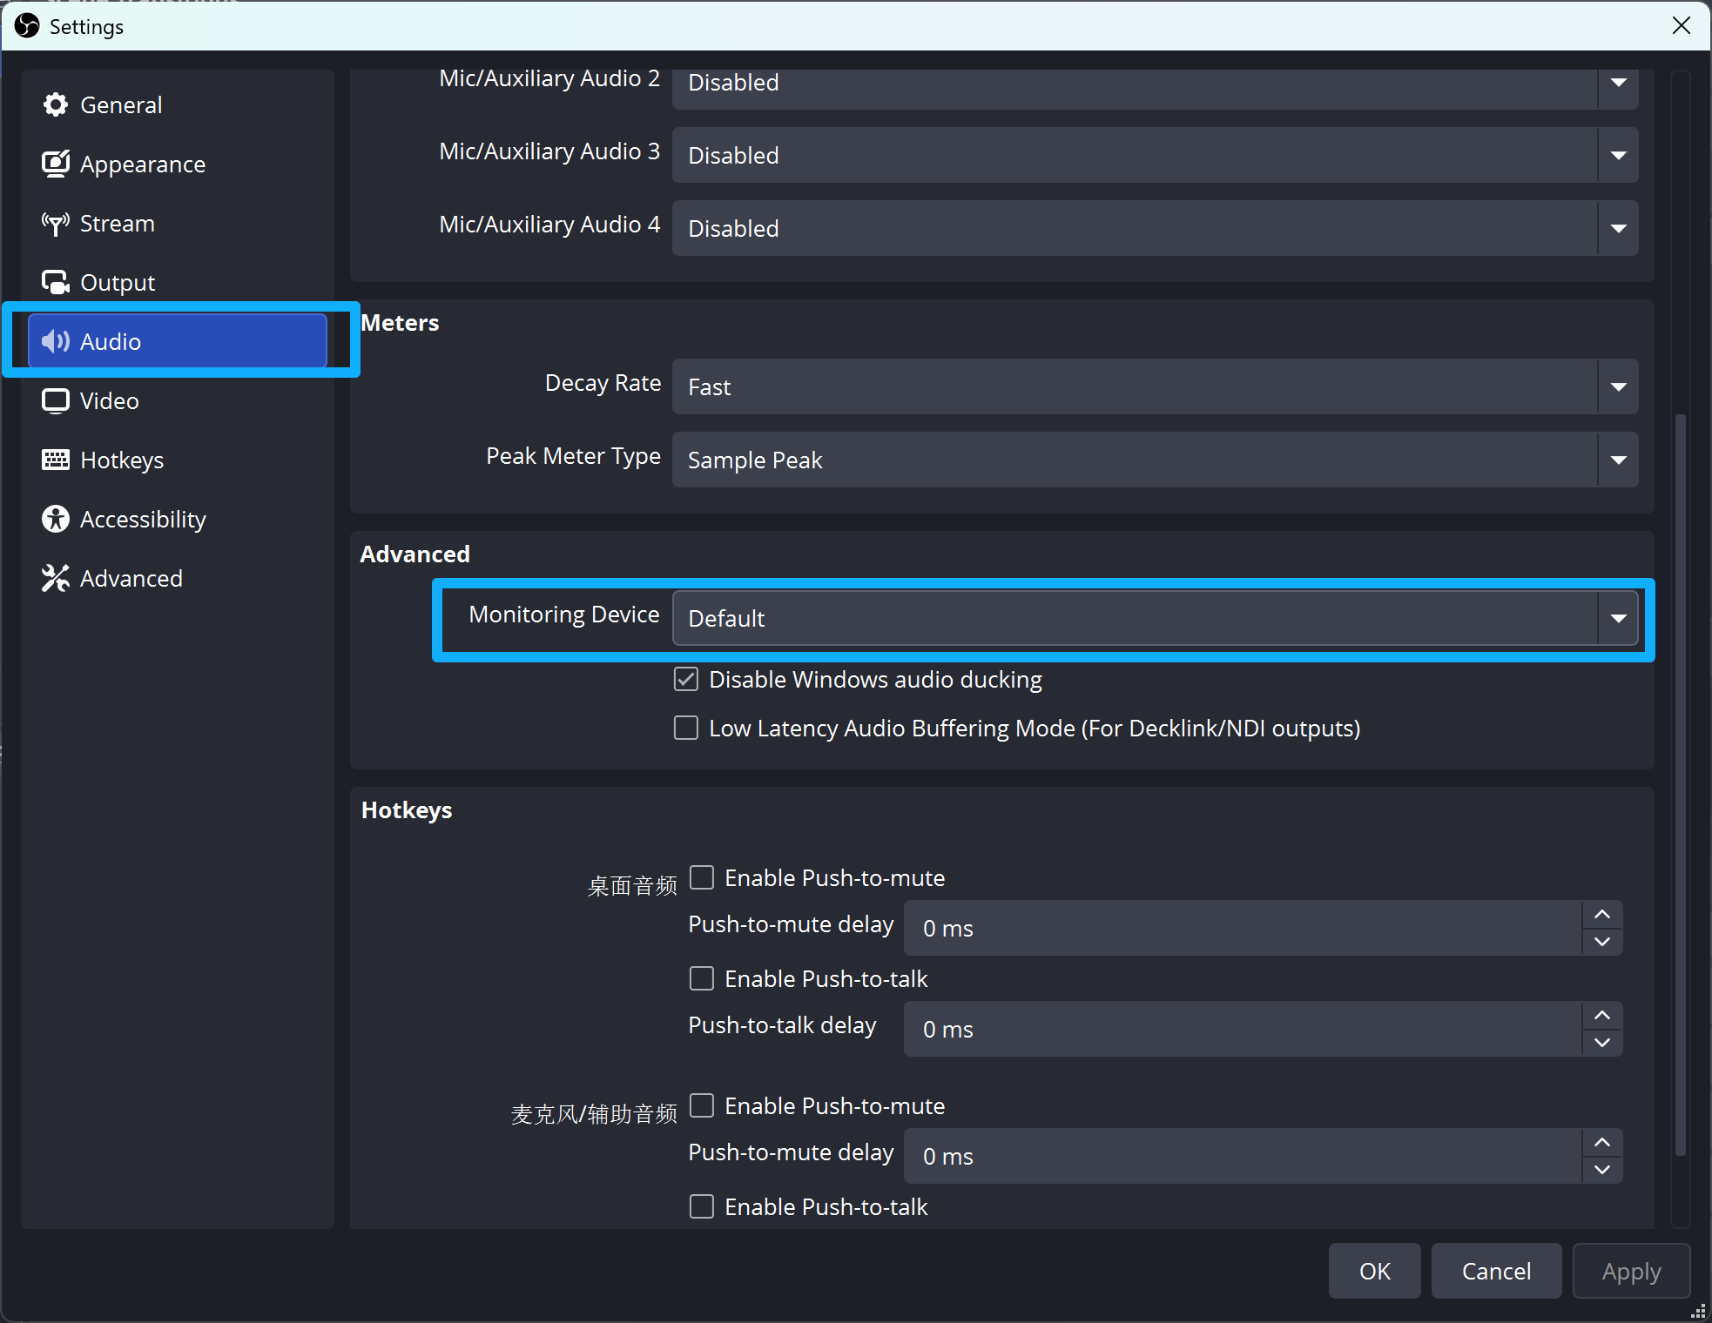Click the window resize grip

(1698, 1311)
